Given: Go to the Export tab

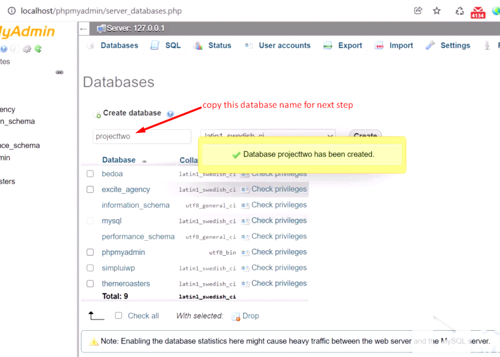Looking at the screenshot, I should click(350, 45).
